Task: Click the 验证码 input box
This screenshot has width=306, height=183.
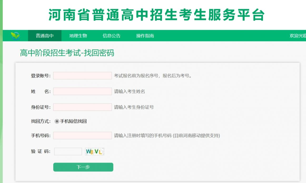Action: 68,151
